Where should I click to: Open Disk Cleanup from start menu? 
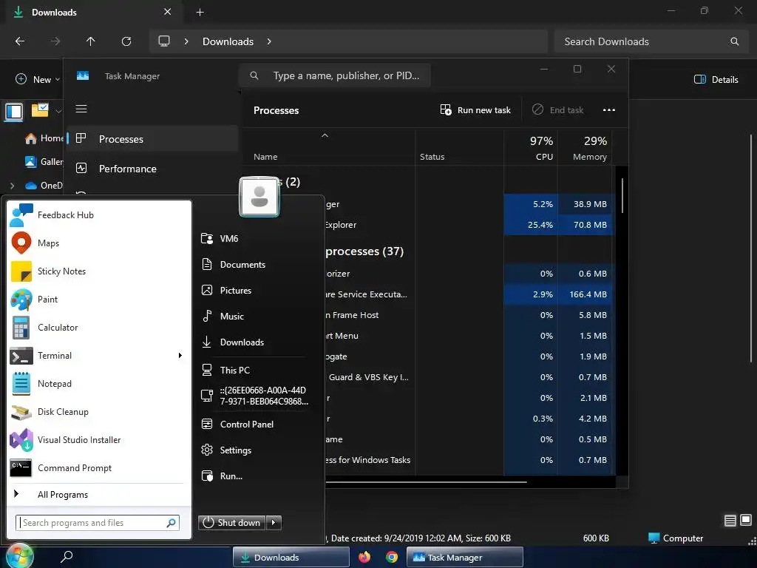click(99, 411)
